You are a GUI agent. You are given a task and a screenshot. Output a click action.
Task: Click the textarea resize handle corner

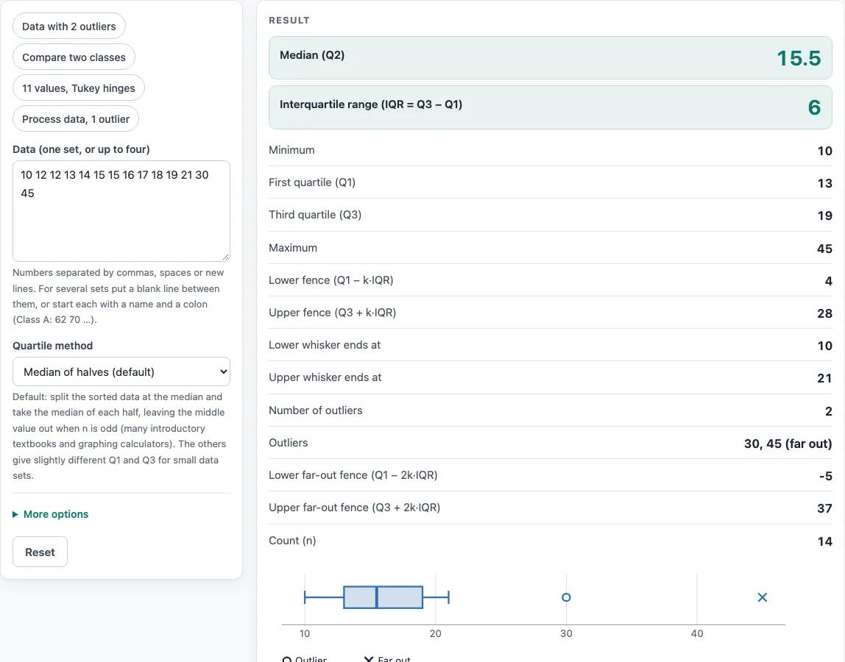coord(225,257)
